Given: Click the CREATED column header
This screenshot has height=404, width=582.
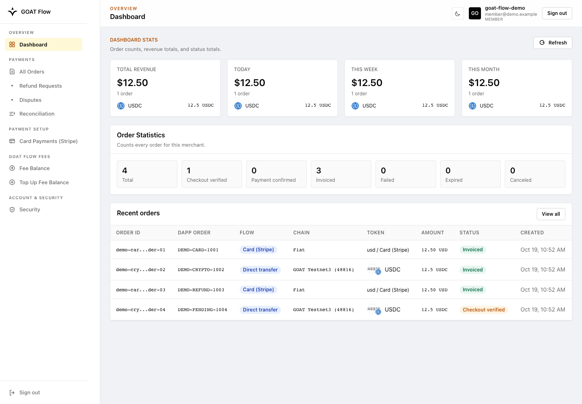Looking at the screenshot, I should point(532,233).
